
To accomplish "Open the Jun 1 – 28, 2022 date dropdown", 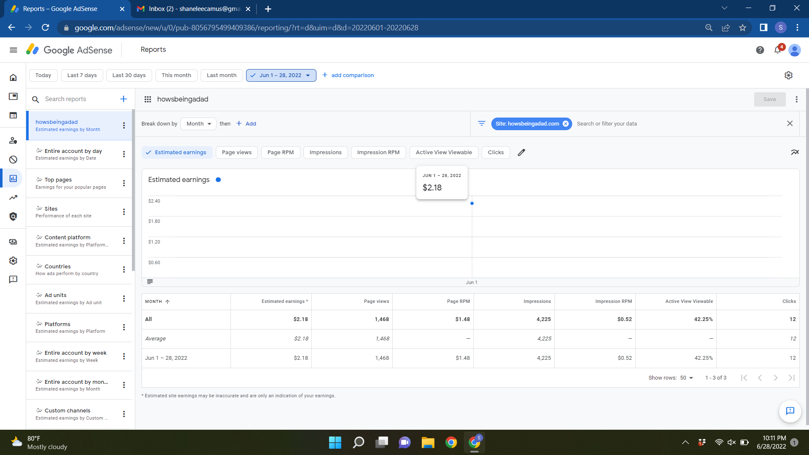I will click(x=281, y=75).
